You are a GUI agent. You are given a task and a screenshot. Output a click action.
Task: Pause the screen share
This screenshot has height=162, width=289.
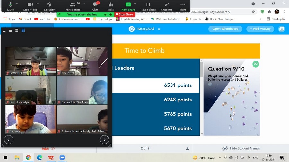[148, 4]
